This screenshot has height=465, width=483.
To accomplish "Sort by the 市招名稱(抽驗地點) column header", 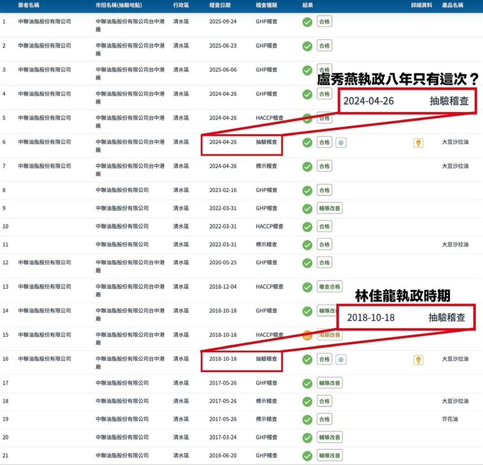I will point(118,5).
